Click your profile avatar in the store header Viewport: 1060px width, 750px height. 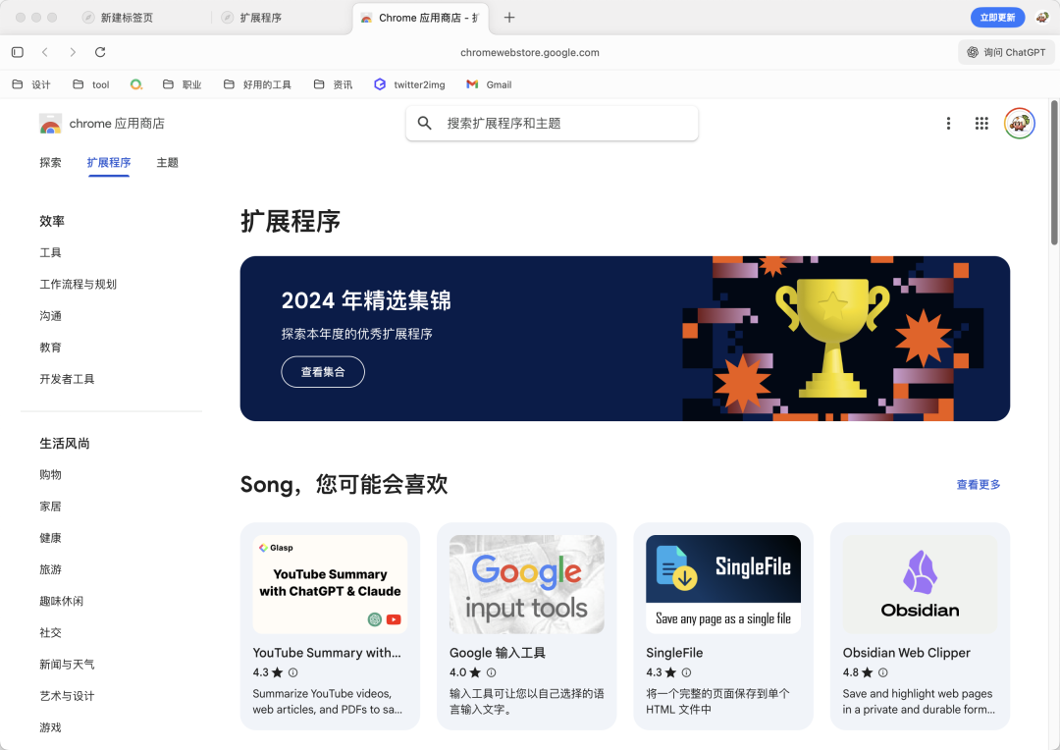(1019, 123)
